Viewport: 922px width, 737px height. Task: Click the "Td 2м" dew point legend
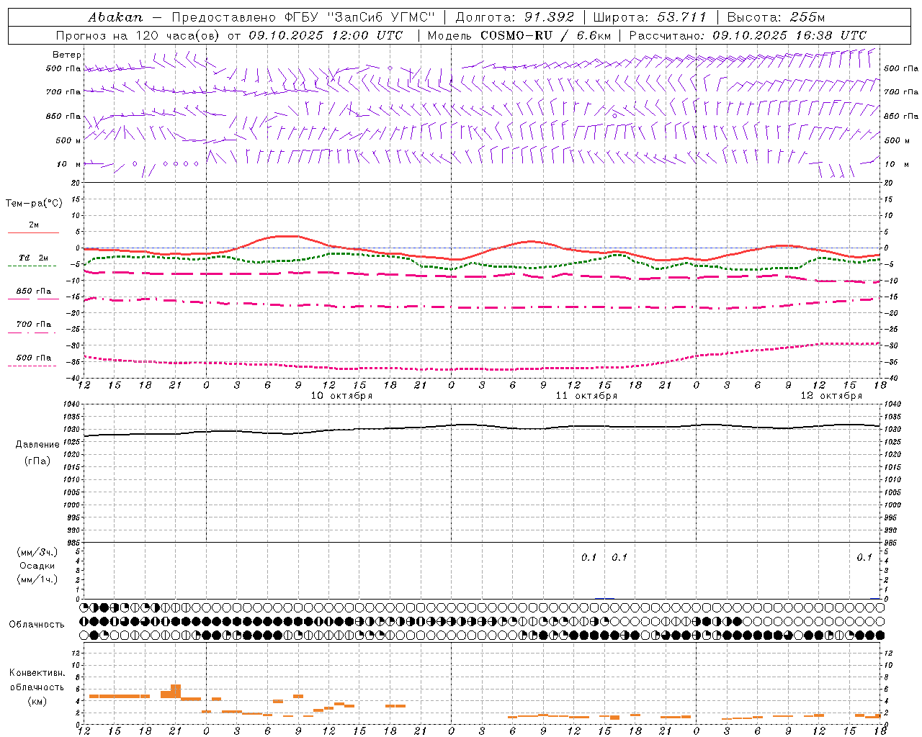[x=34, y=258]
